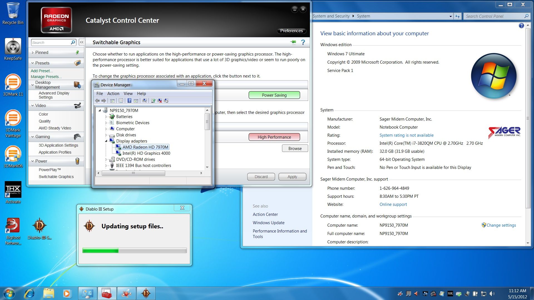Open the Action menu in Device Manager

(113, 94)
